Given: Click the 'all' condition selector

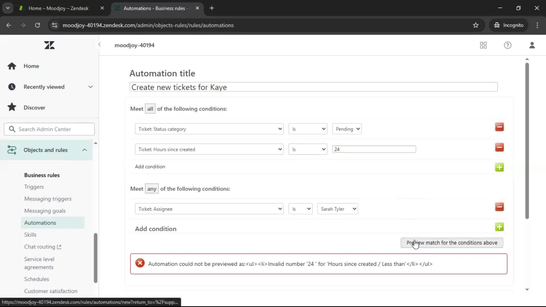Looking at the screenshot, I should (x=150, y=109).
